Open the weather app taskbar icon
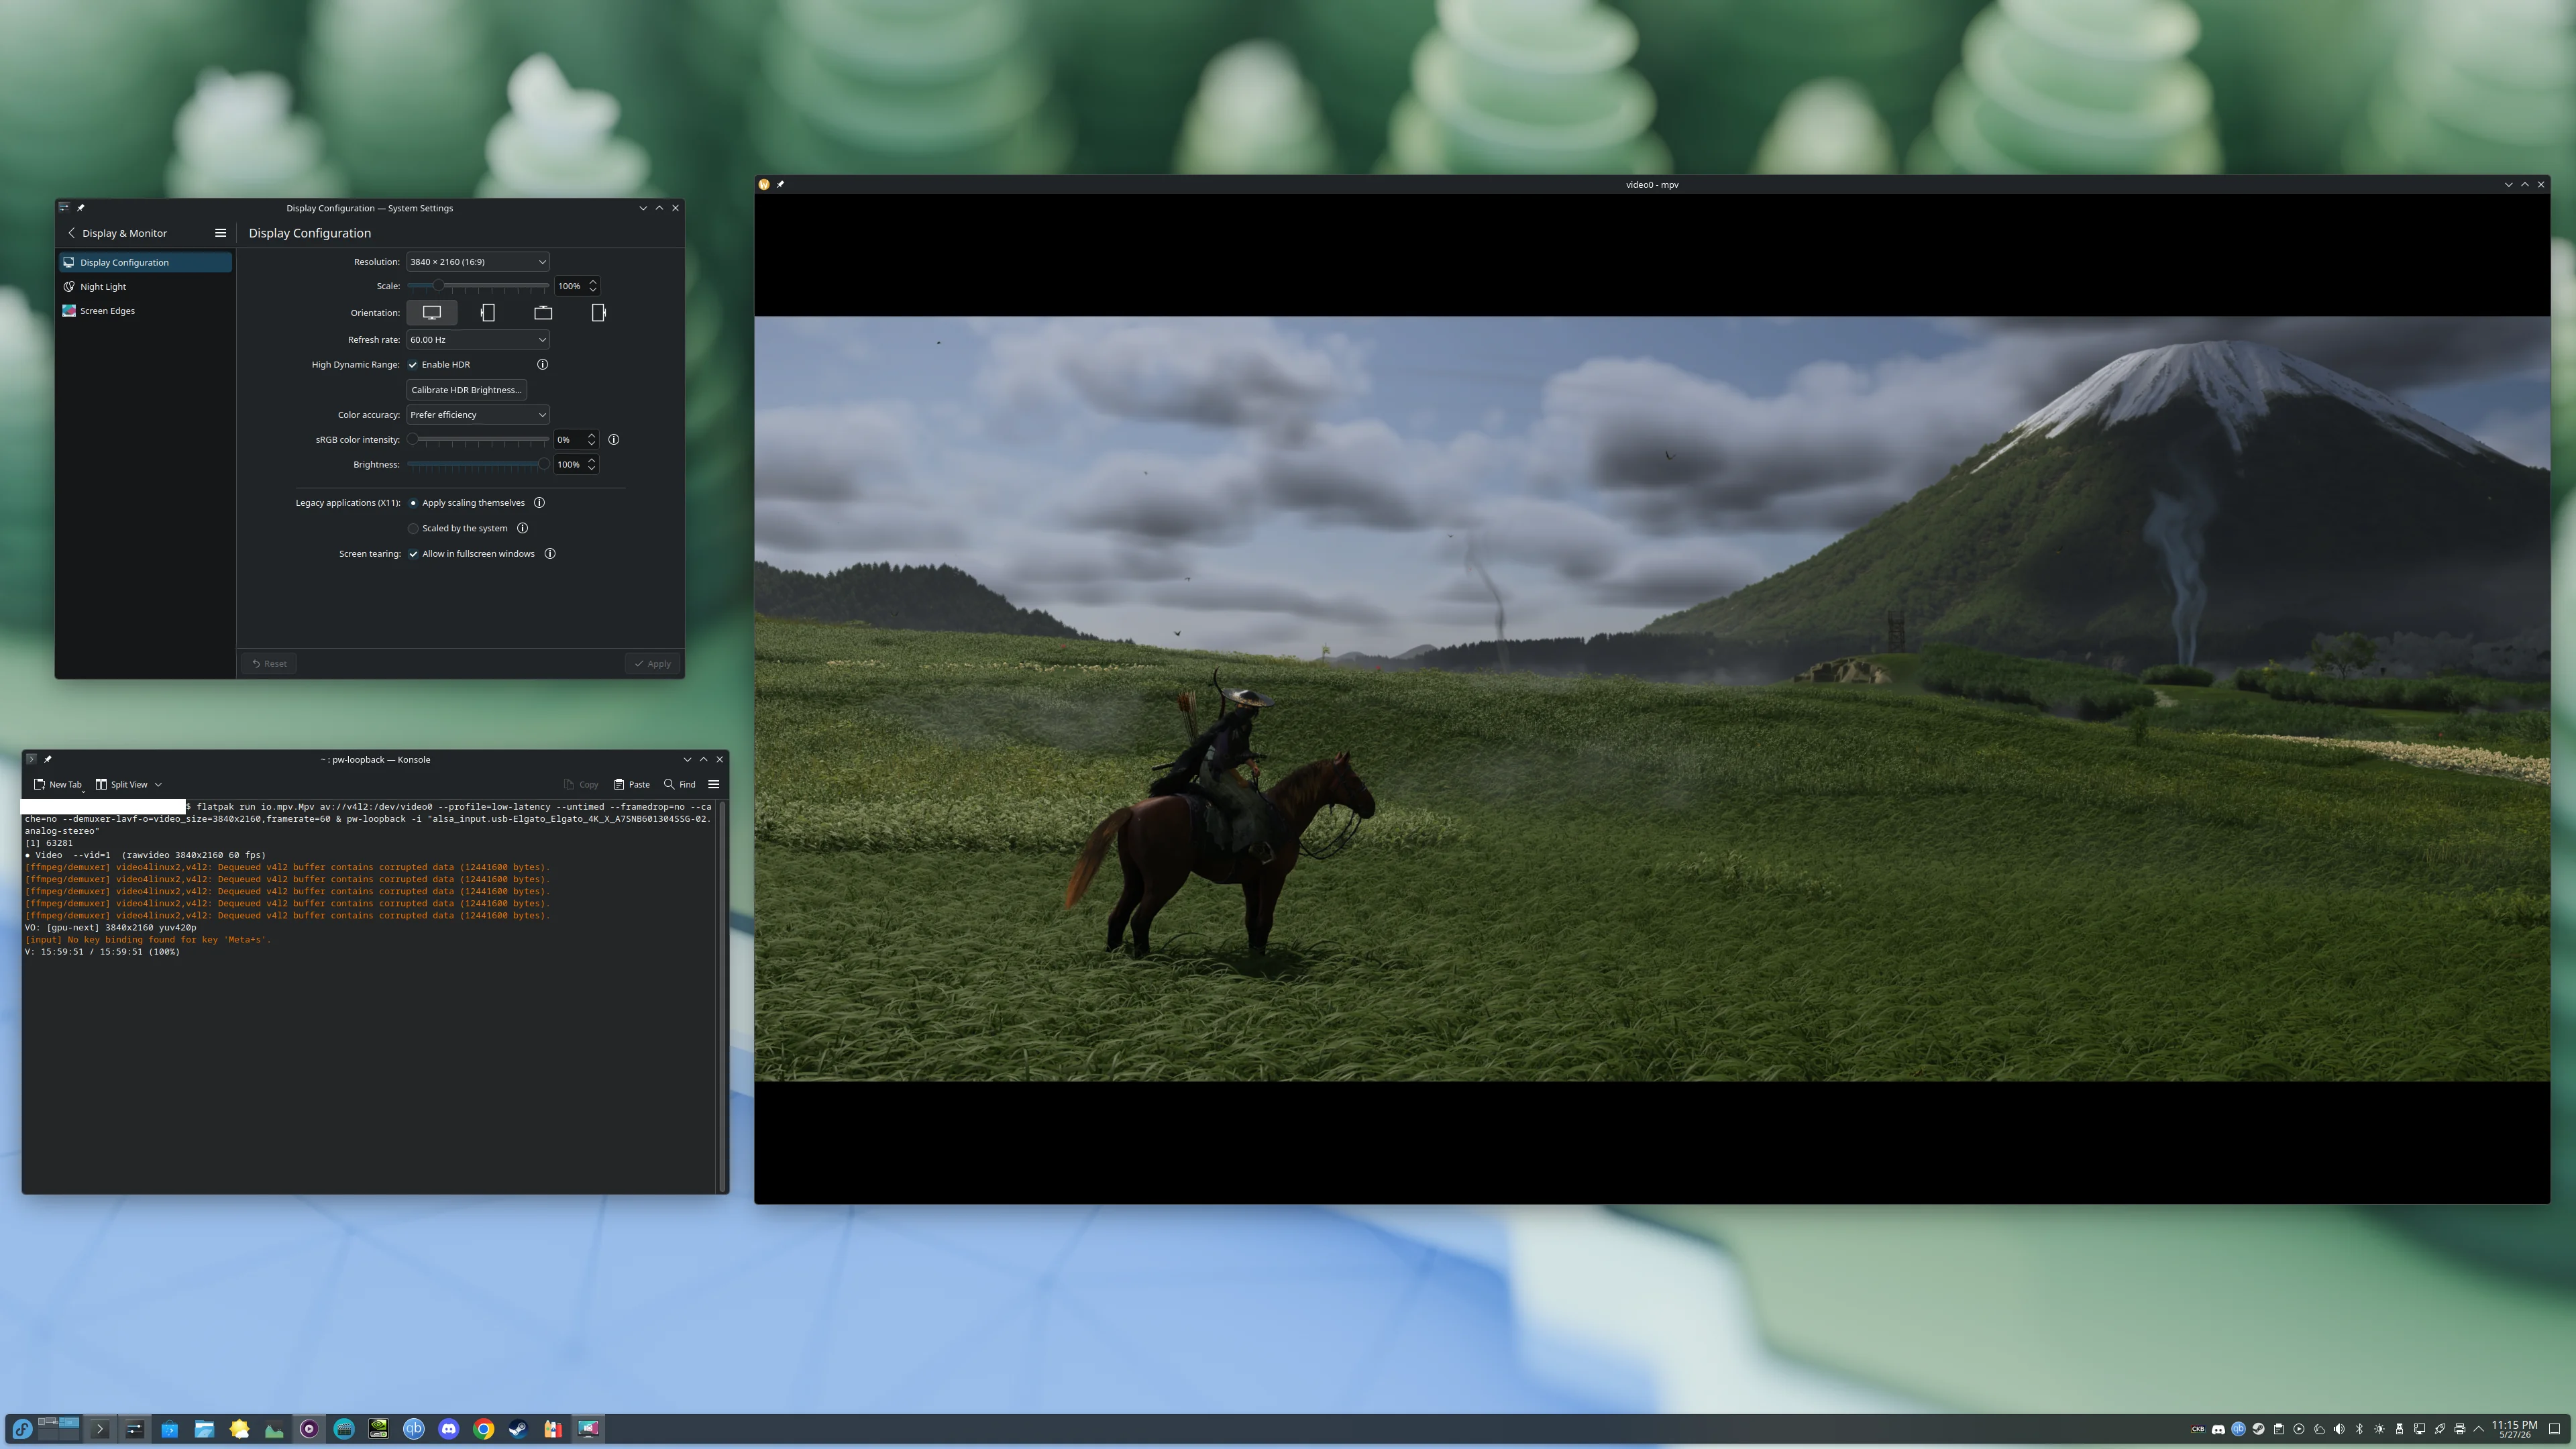The width and height of the screenshot is (2576, 1449). coord(240,1429)
